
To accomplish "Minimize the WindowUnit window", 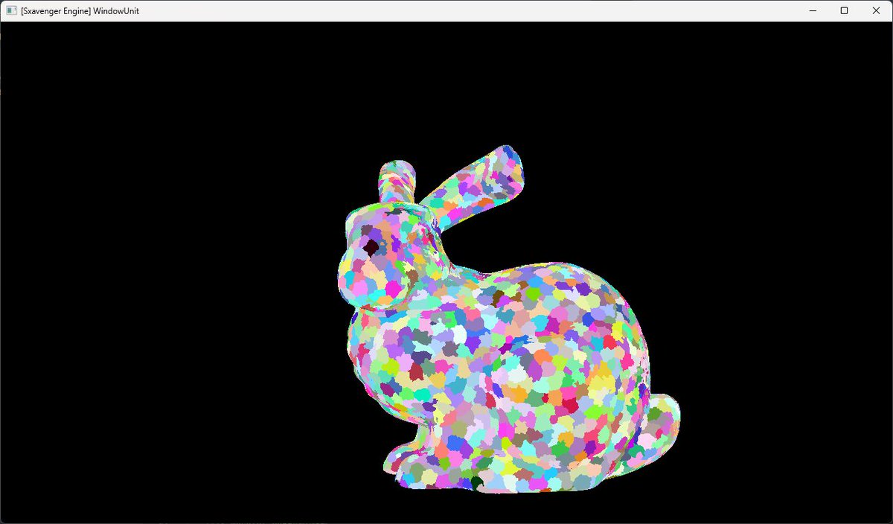I will (x=812, y=11).
